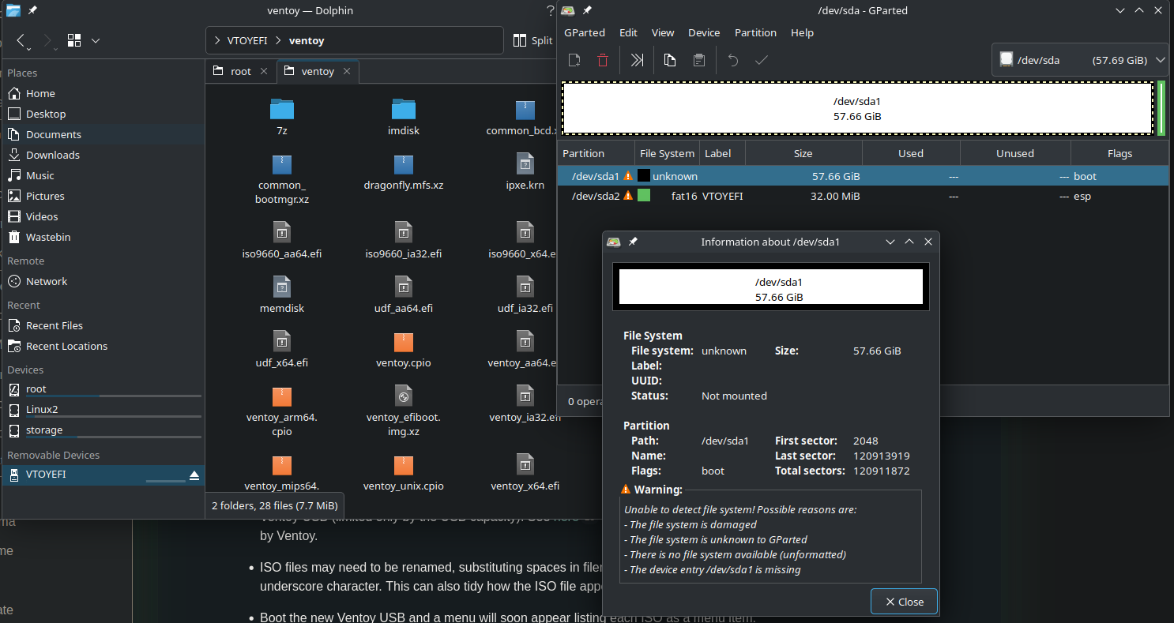The width and height of the screenshot is (1174, 623).
Task: Click the apply all operations checkmark
Action: pyautogui.click(x=762, y=60)
